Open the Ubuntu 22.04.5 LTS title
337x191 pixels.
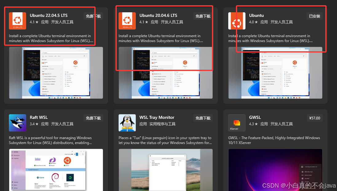click(x=49, y=15)
